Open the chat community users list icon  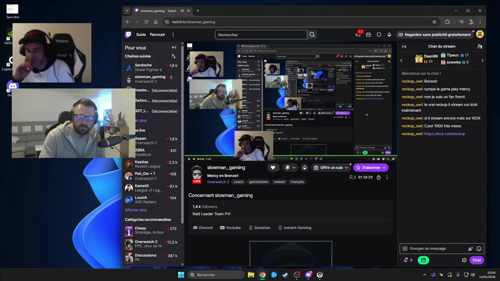click(480, 46)
